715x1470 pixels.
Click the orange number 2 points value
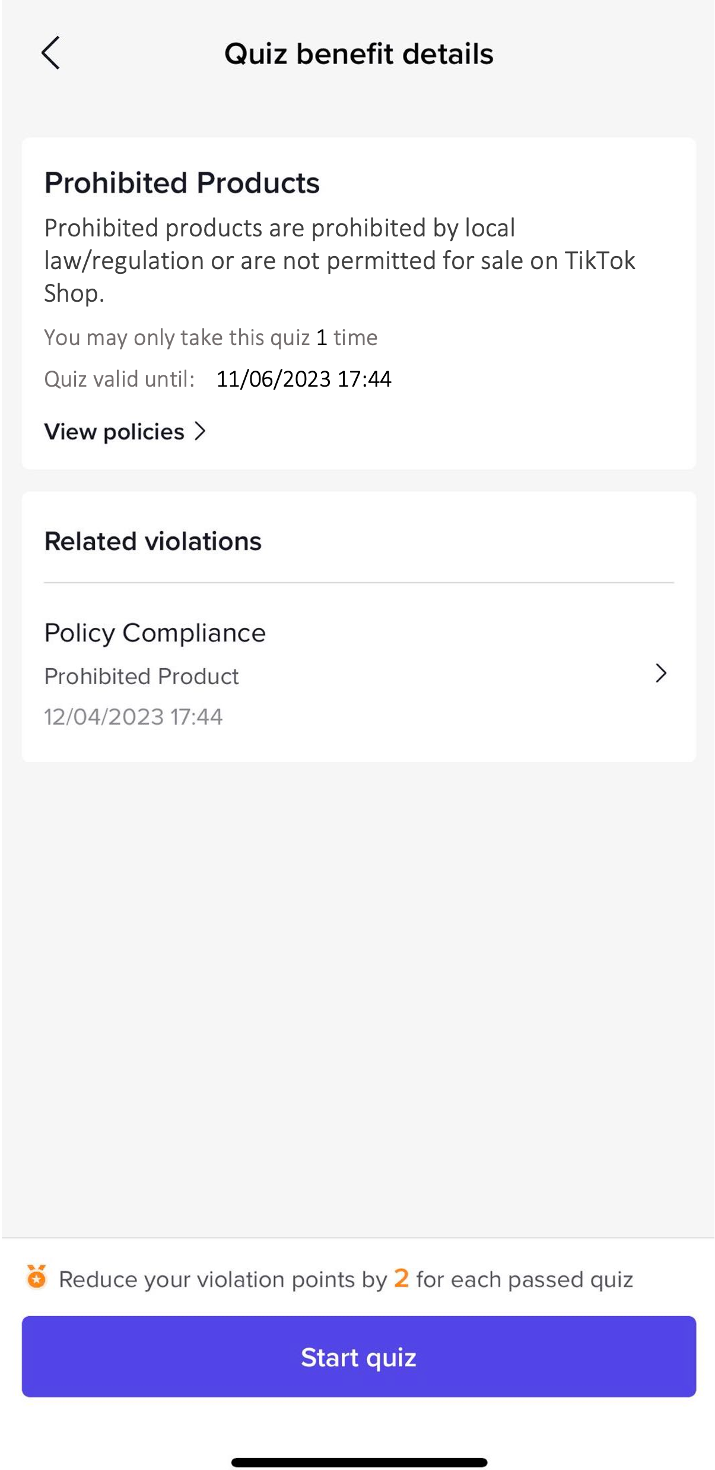coord(402,1278)
